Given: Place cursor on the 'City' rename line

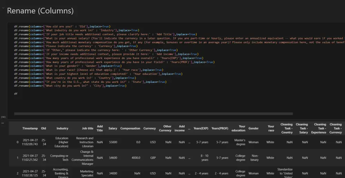Looking at the screenshot, I should pos(70,86).
